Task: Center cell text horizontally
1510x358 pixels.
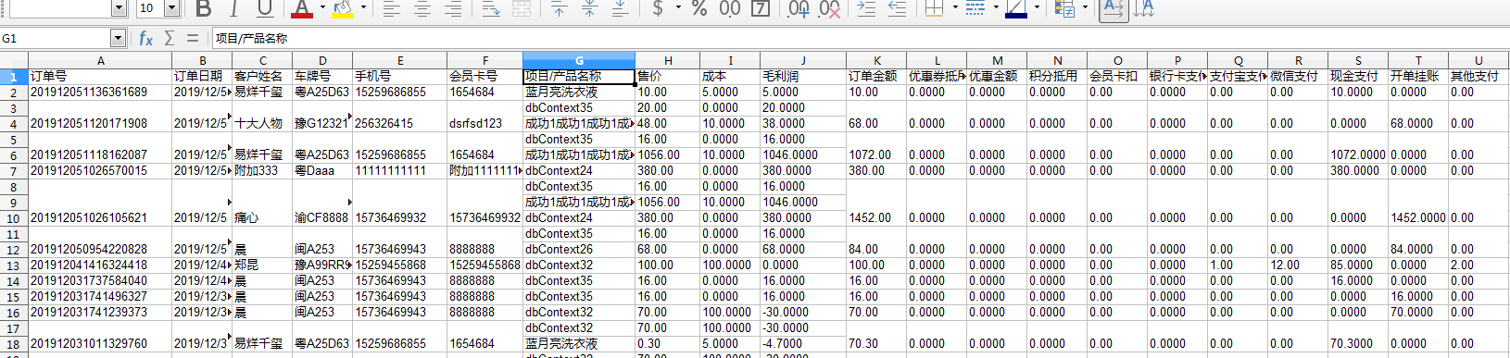Action: click(x=422, y=9)
